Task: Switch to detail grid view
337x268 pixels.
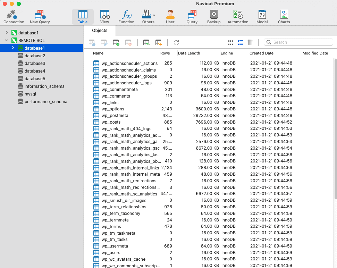Action: point(250,42)
